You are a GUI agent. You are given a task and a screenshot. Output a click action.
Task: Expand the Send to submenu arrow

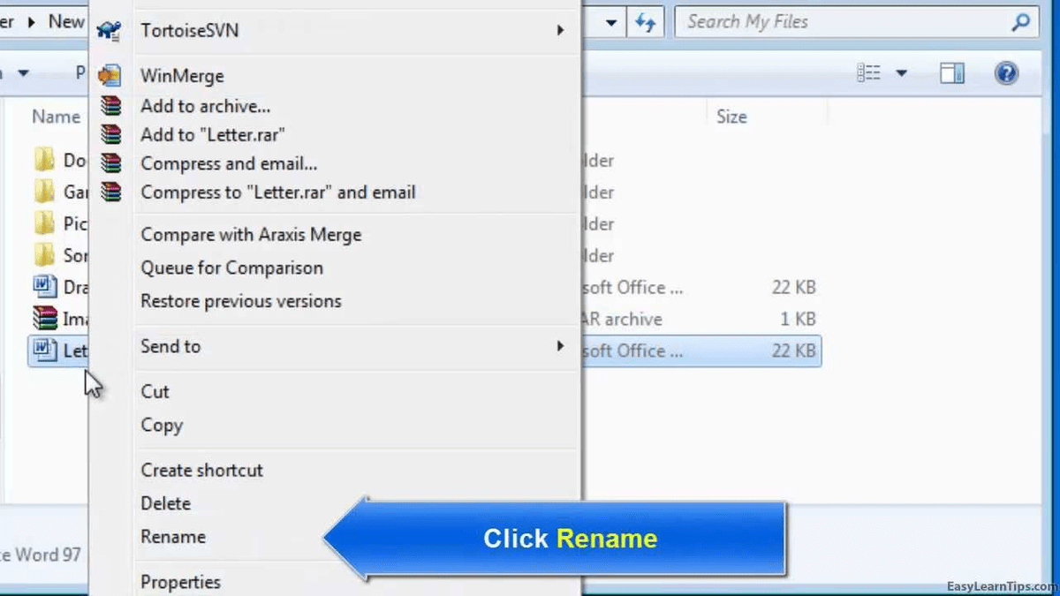point(562,346)
